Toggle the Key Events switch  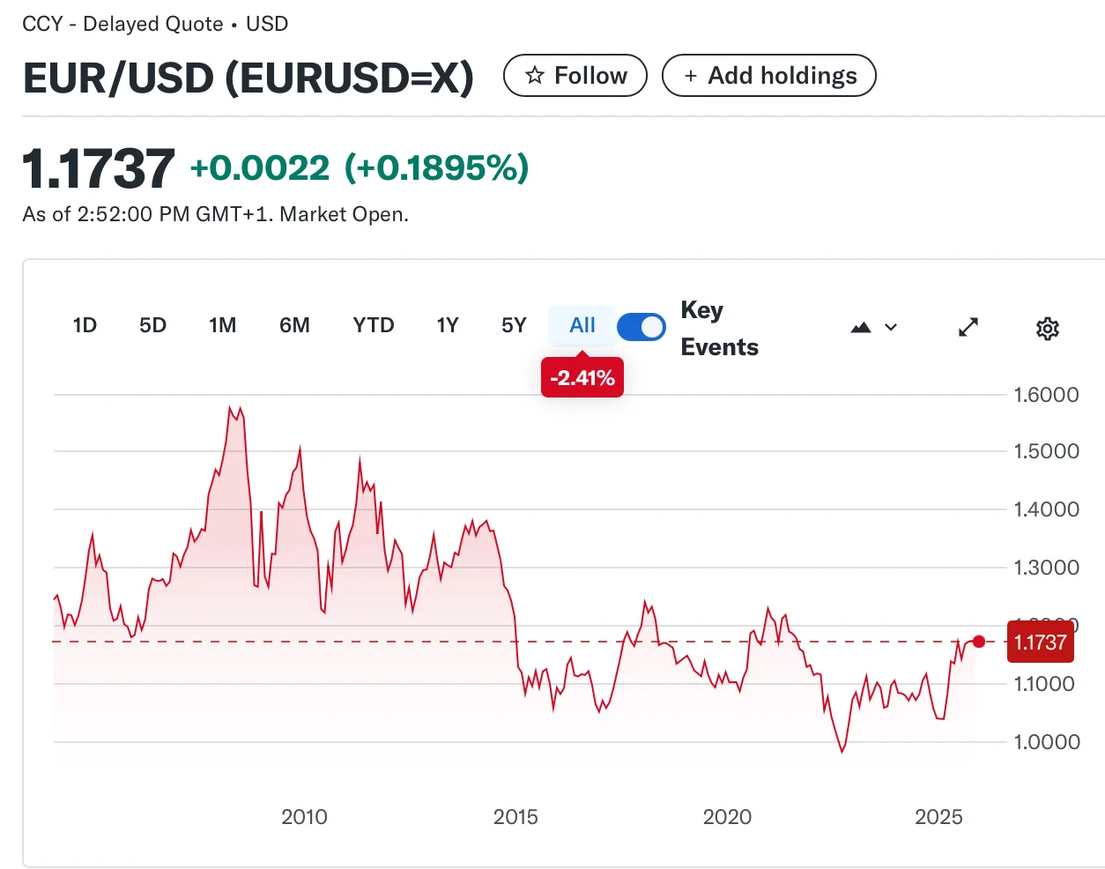pos(641,327)
